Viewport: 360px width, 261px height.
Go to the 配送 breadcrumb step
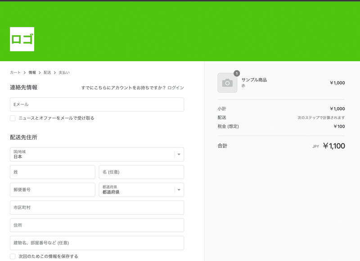click(47, 72)
